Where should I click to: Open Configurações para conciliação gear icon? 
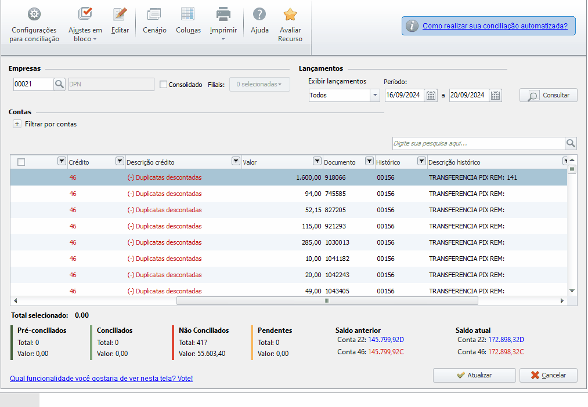[34, 14]
